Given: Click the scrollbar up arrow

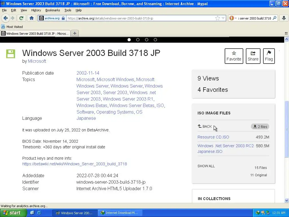Looking at the screenshot, I should [286, 39].
